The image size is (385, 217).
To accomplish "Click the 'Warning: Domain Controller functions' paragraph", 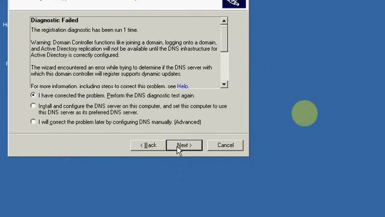I will (124, 49).
